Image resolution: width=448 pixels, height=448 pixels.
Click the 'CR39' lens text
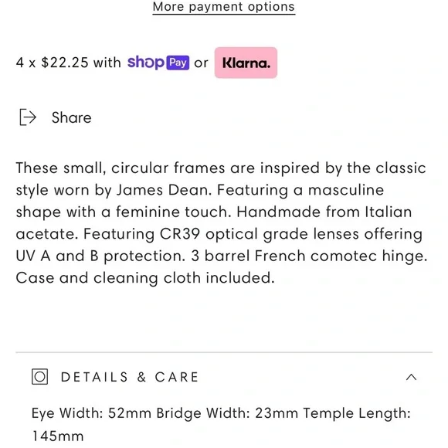(180, 234)
